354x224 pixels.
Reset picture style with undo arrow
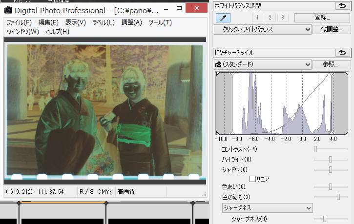(342, 53)
